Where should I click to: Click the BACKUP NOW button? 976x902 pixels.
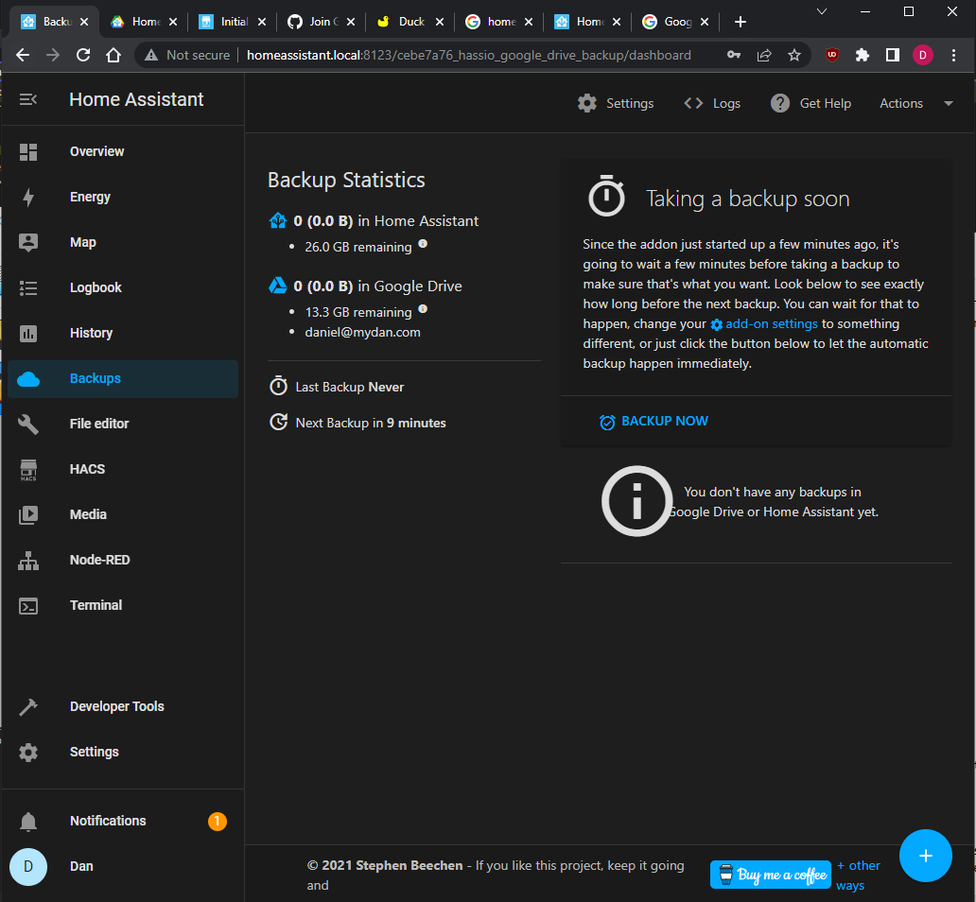click(654, 422)
